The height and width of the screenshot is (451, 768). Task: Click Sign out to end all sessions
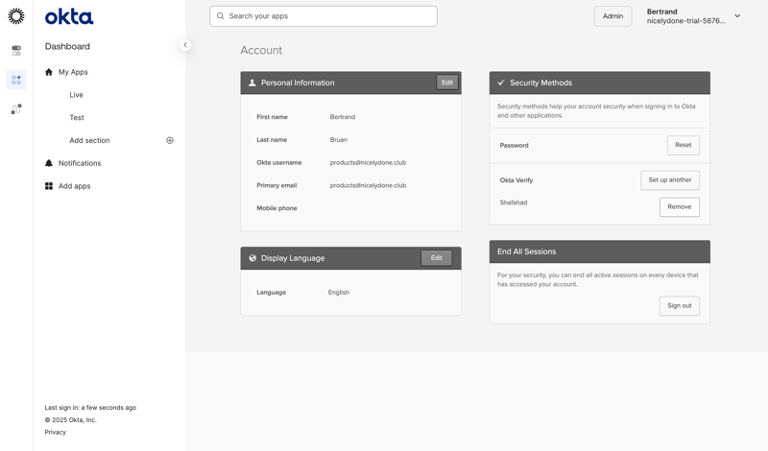[680, 305]
